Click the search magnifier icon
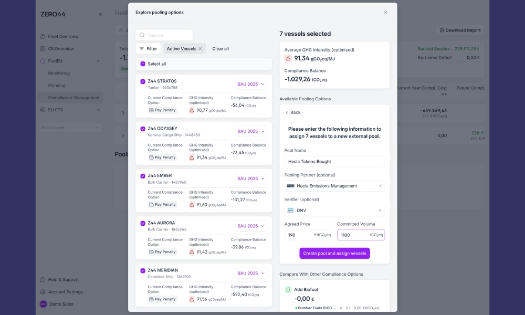Image resolution: width=525 pixels, height=315 pixels. (x=142, y=35)
